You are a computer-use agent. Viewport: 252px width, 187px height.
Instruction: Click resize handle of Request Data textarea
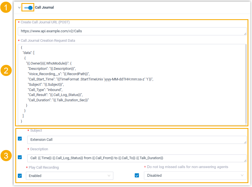point(245,124)
